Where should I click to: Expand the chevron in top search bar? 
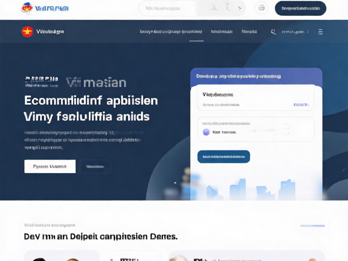click(x=240, y=8)
